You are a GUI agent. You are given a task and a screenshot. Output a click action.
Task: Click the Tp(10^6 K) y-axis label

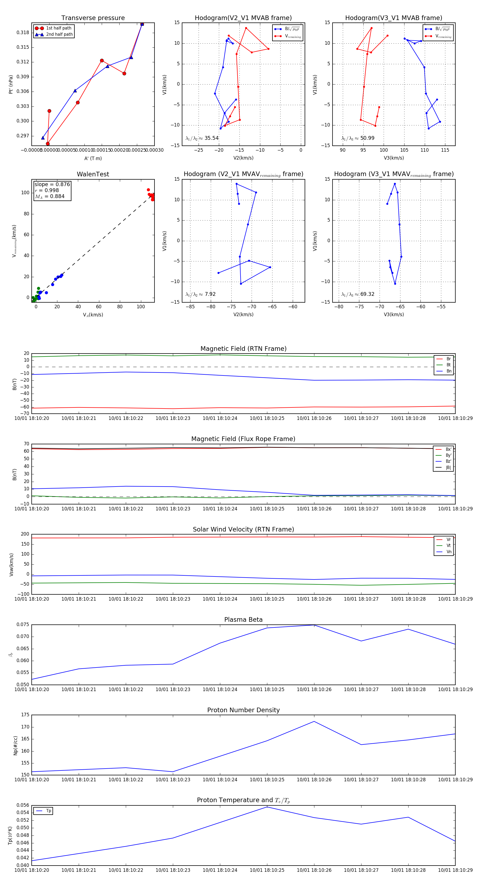click(10, 835)
